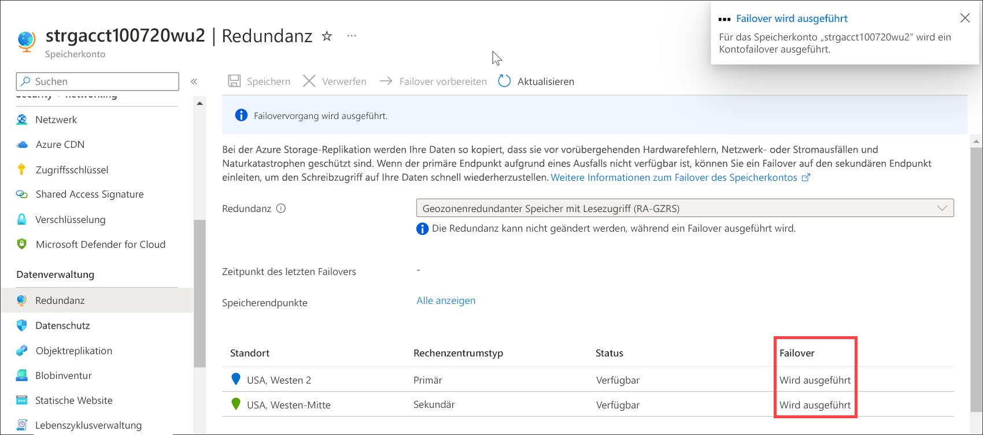The width and height of the screenshot is (983, 435).
Task: Click the Rechenzentrumstyp column header
Action: tap(458, 353)
